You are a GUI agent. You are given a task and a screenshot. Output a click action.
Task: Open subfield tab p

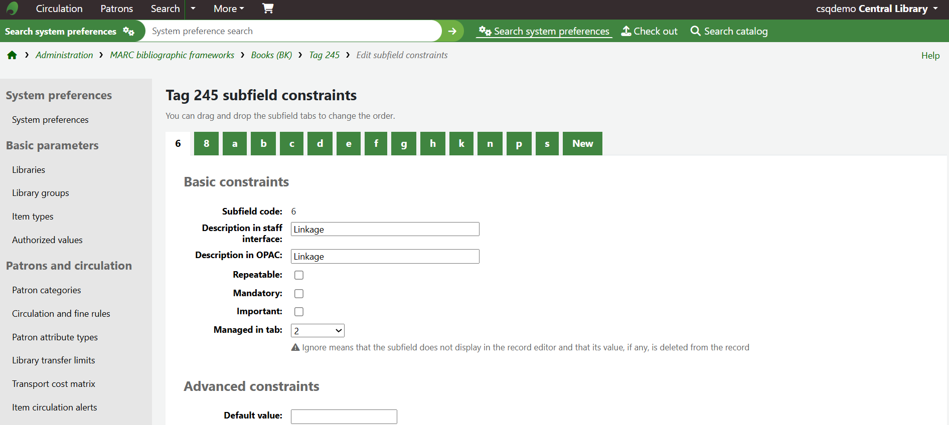(519, 144)
